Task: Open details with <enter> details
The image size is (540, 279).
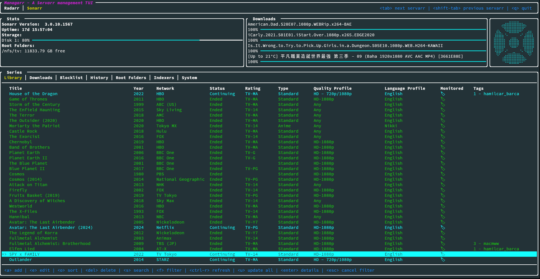Action: tap(299, 270)
